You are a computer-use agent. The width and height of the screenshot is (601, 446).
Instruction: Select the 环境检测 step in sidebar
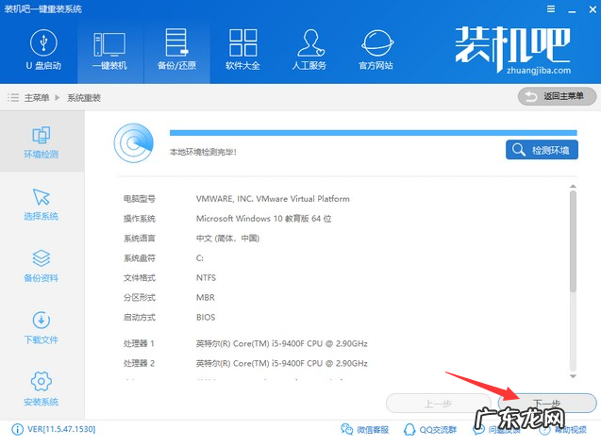(42, 141)
